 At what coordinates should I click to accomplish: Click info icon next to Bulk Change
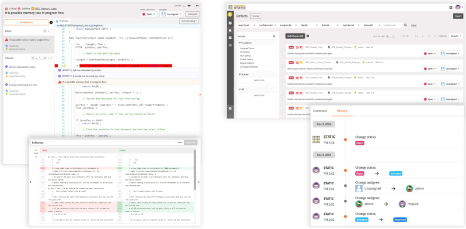point(307,36)
